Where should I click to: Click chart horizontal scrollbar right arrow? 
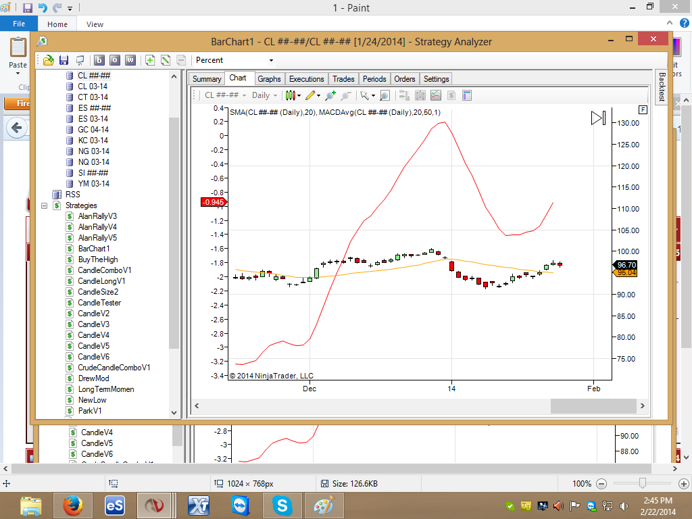(x=643, y=405)
